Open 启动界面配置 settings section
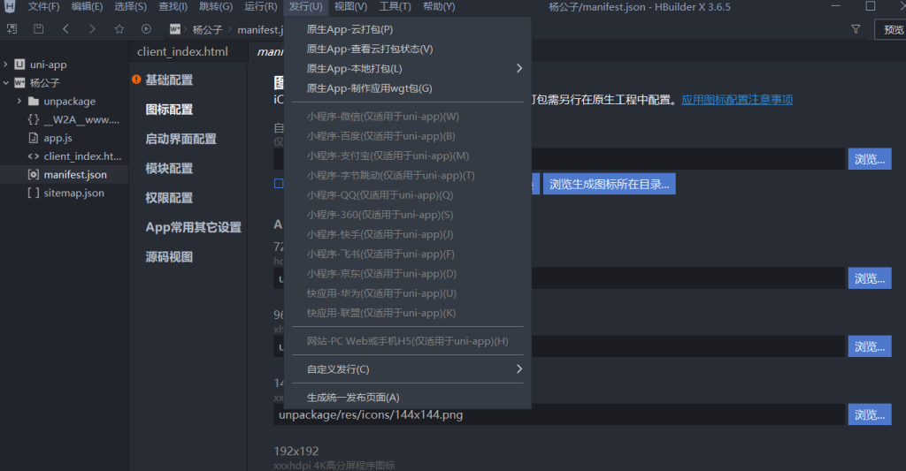The width and height of the screenshot is (906, 471). coord(180,139)
